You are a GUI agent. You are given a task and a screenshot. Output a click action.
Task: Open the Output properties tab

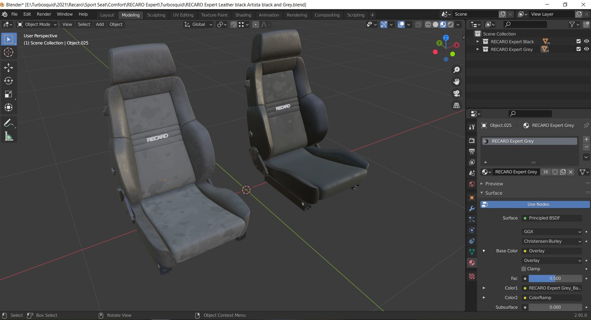[472, 151]
